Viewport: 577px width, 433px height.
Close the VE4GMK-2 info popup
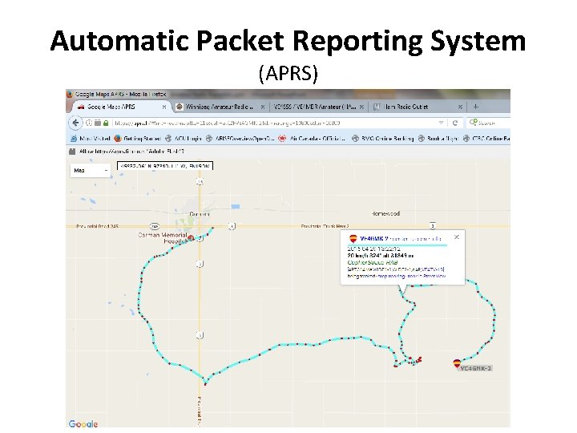point(457,237)
